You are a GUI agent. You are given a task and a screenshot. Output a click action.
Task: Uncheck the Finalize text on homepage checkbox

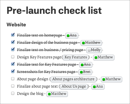coord(13,35)
